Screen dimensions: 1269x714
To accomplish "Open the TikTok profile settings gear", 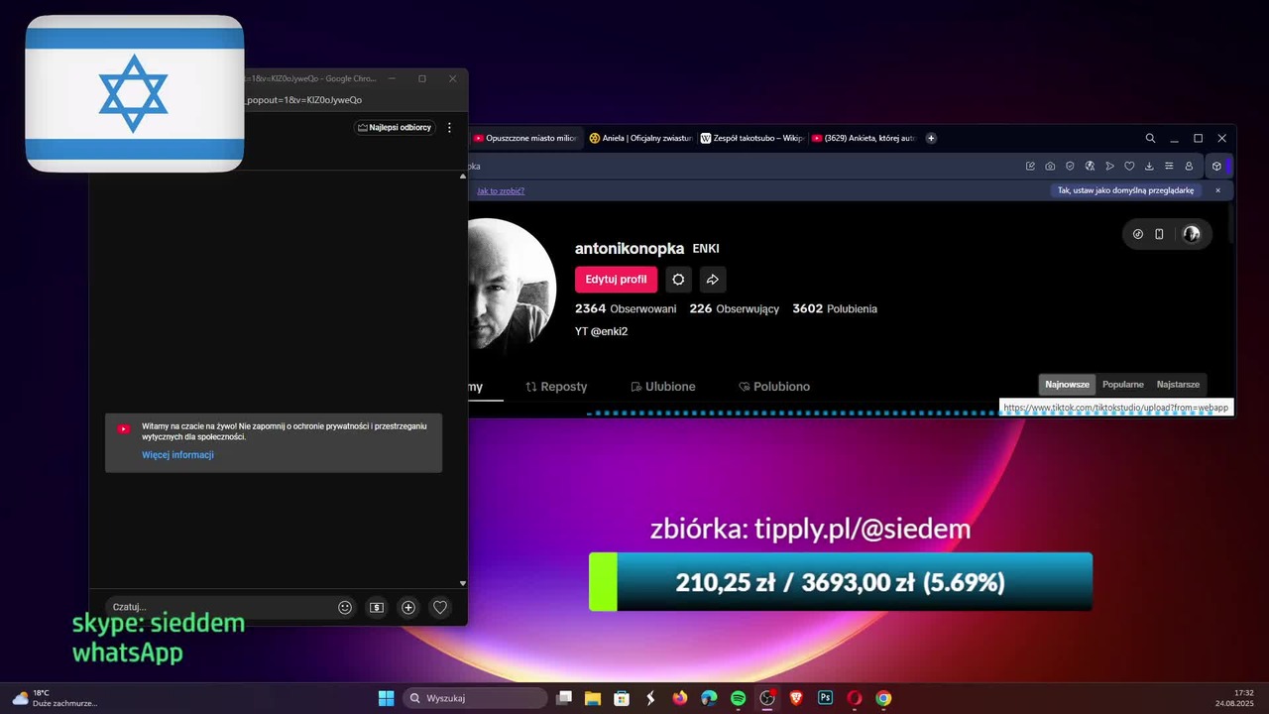I will [678, 280].
